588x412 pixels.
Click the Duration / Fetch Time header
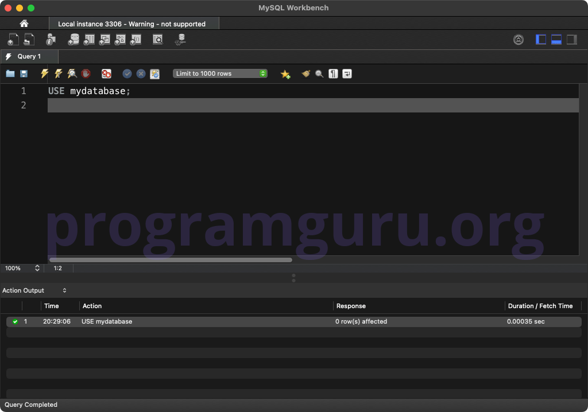(540, 306)
